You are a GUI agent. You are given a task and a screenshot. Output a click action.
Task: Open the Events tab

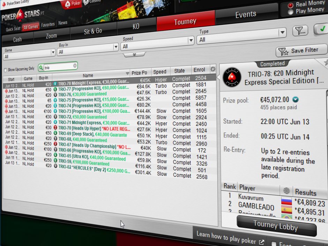tap(246, 14)
